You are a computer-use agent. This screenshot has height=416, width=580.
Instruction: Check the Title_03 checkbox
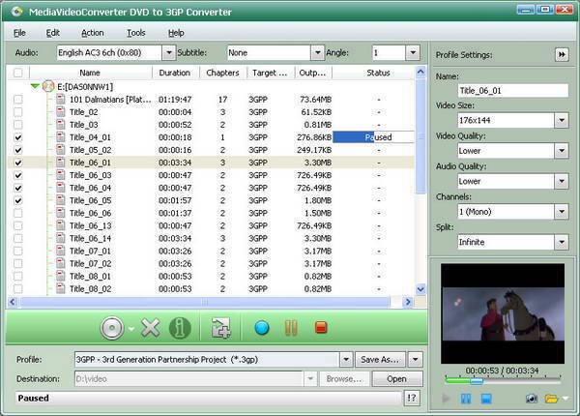click(x=17, y=125)
